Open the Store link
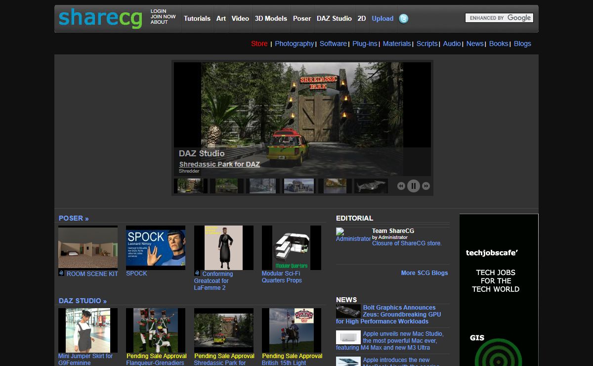This screenshot has height=366, width=593. point(259,44)
